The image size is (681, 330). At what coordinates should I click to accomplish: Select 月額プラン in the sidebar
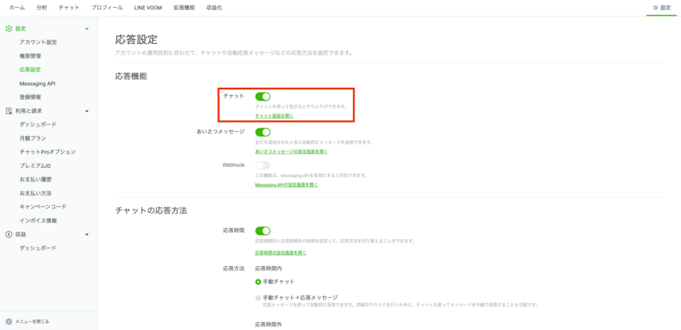pos(33,138)
